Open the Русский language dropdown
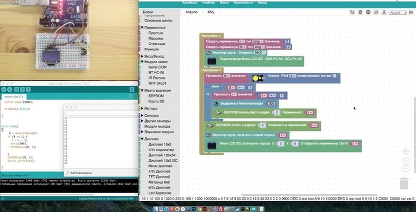The width and height of the screenshot is (416, 212). [398, 12]
